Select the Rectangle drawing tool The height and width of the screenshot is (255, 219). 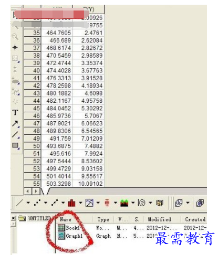tap(16, 146)
